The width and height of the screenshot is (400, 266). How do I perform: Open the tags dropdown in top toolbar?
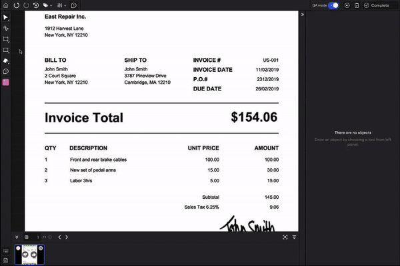pyautogui.click(x=47, y=5)
